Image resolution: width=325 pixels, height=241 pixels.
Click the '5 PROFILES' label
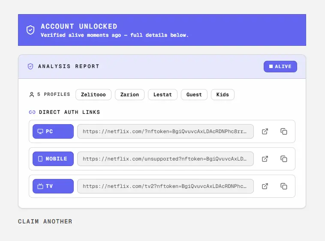coord(54,94)
